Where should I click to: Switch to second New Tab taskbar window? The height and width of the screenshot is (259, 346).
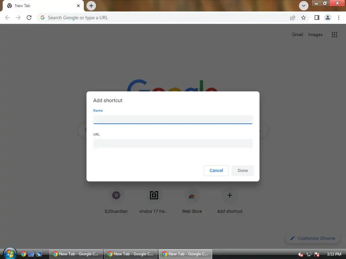click(x=131, y=254)
